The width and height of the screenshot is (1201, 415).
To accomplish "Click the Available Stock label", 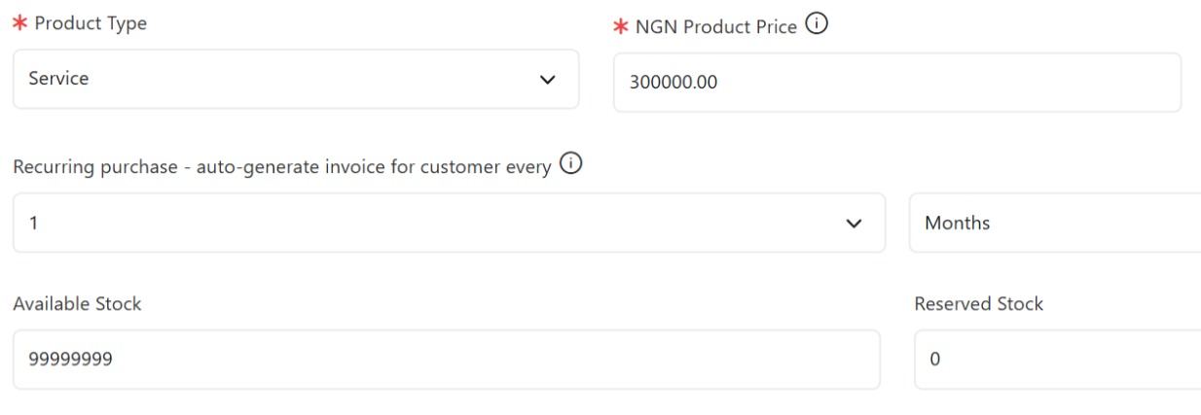I will (x=77, y=304).
